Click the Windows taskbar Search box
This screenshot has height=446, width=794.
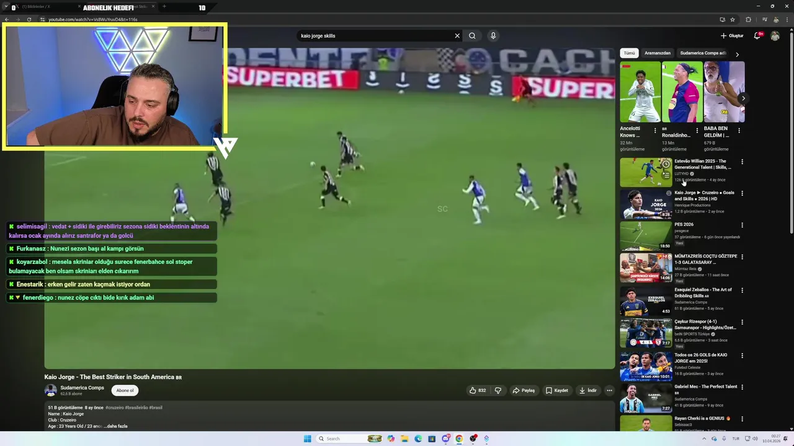coord(349,439)
